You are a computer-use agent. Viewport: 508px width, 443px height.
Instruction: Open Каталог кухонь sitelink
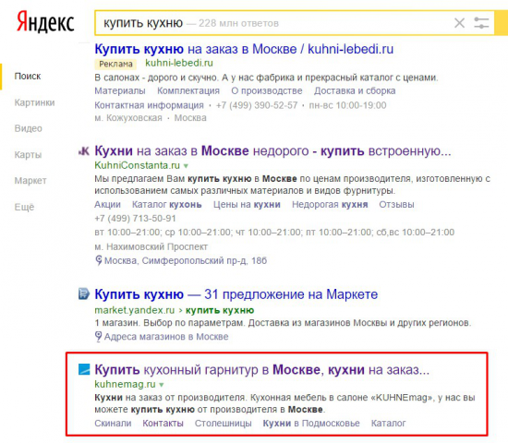coord(167,205)
